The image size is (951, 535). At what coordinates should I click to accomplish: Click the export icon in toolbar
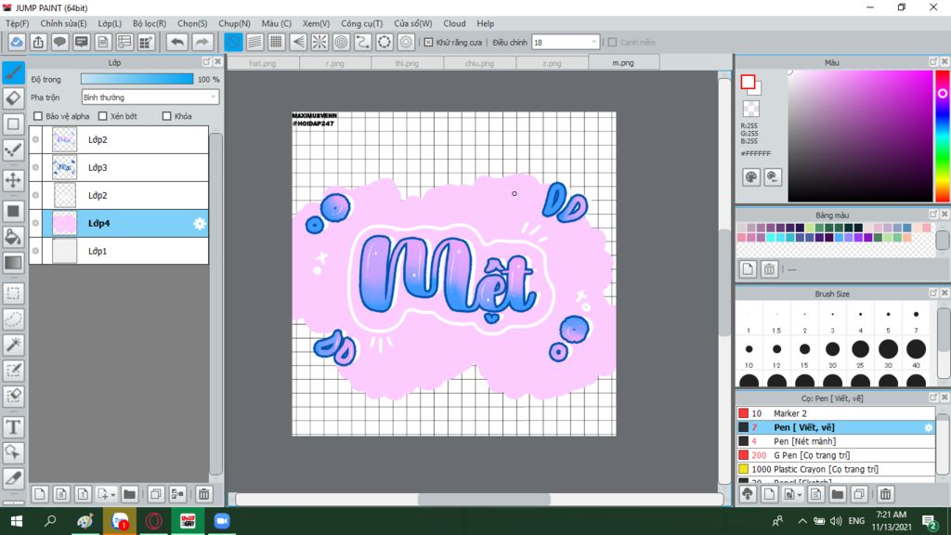(x=38, y=42)
